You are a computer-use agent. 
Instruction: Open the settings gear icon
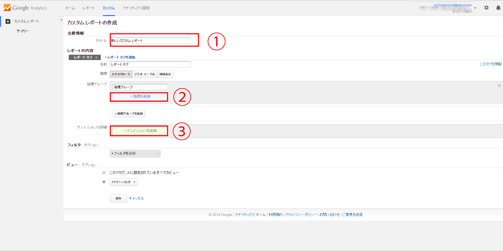pyautogui.click(x=486, y=8)
